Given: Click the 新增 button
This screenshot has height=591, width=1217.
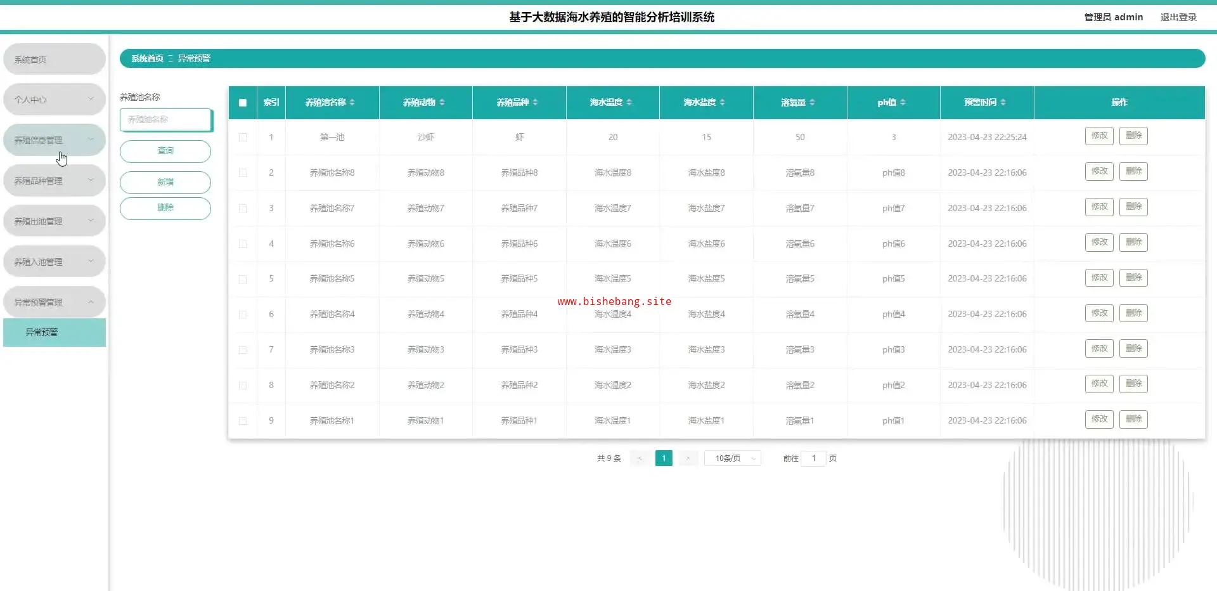Looking at the screenshot, I should point(165,182).
